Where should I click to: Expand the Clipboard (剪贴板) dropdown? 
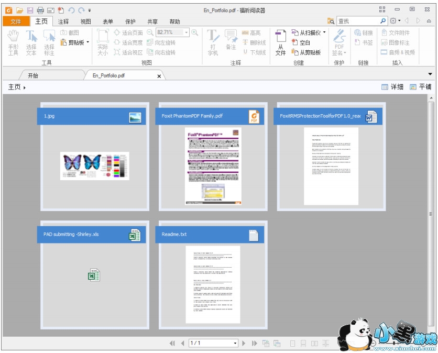(87, 42)
